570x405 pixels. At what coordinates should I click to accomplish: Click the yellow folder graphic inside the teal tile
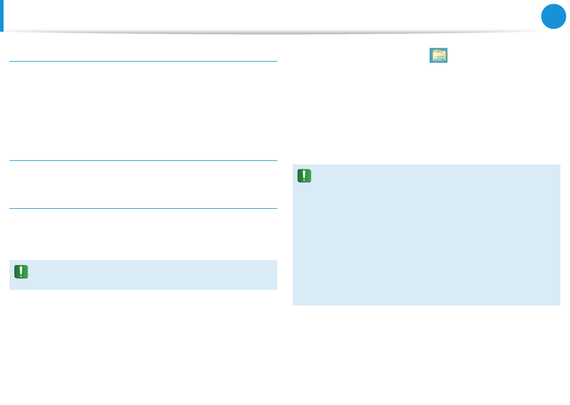click(439, 56)
